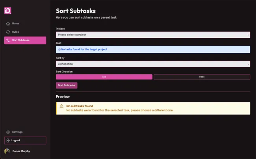Click the pink Sort Subtasks submit button
Image resolution: width=256 pixels, height=159 pixels.
coord(67,85)
